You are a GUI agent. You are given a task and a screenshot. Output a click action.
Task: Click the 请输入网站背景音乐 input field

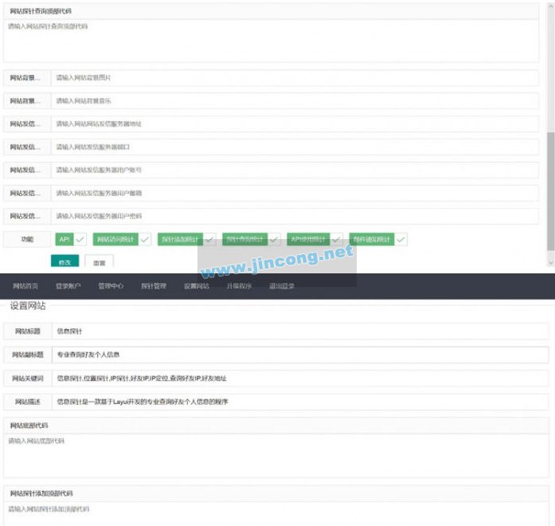coord(295,101)
